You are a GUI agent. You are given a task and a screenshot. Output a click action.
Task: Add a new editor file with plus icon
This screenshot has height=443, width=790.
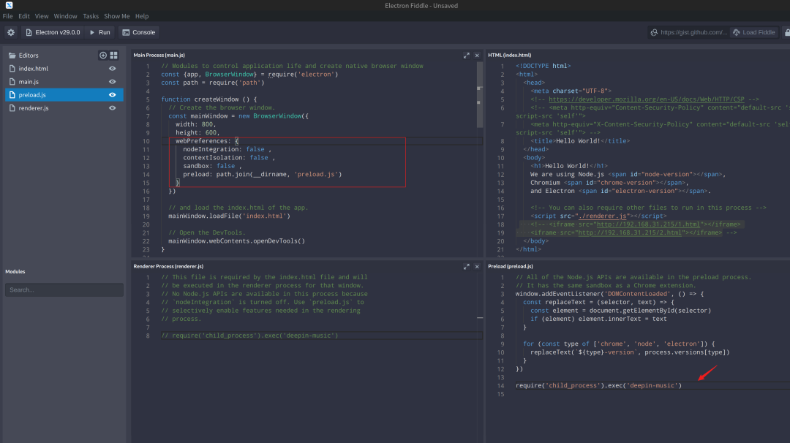tap(103, 56)
